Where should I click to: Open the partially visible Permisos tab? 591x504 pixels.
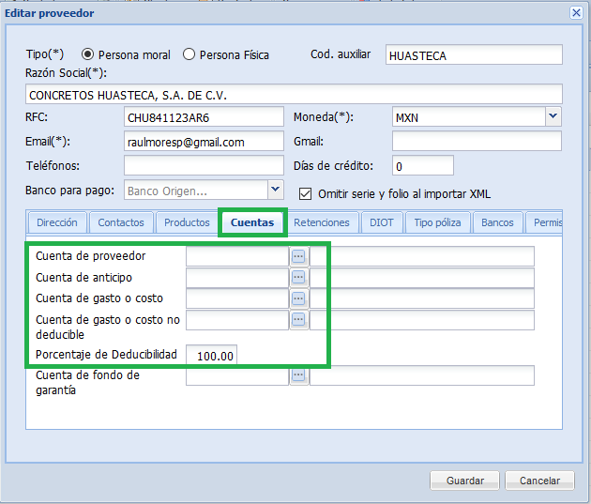point(544,222)
